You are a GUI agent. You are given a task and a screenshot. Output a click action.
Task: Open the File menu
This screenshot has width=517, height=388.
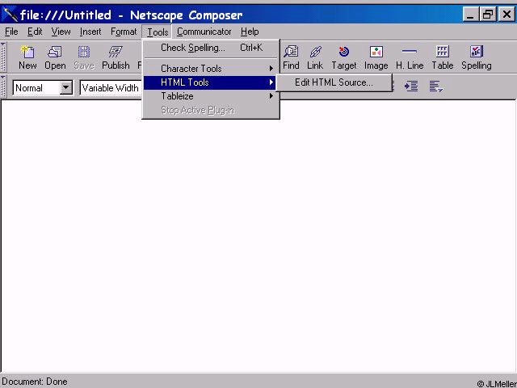pos(11,32)
